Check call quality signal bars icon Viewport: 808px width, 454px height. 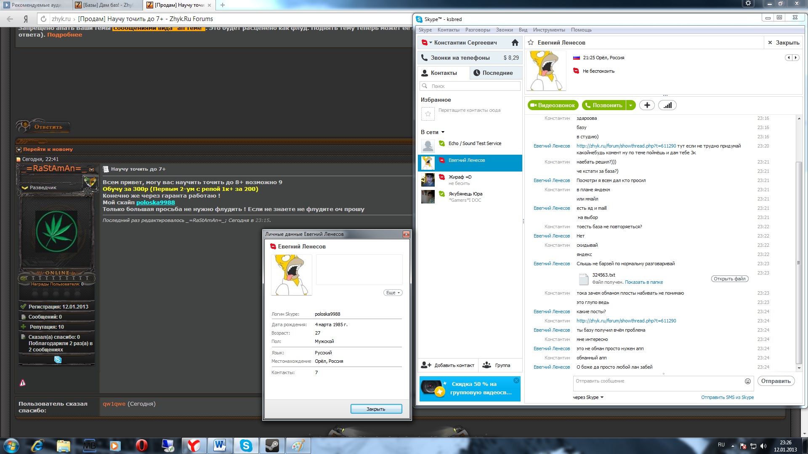[667, 105]
